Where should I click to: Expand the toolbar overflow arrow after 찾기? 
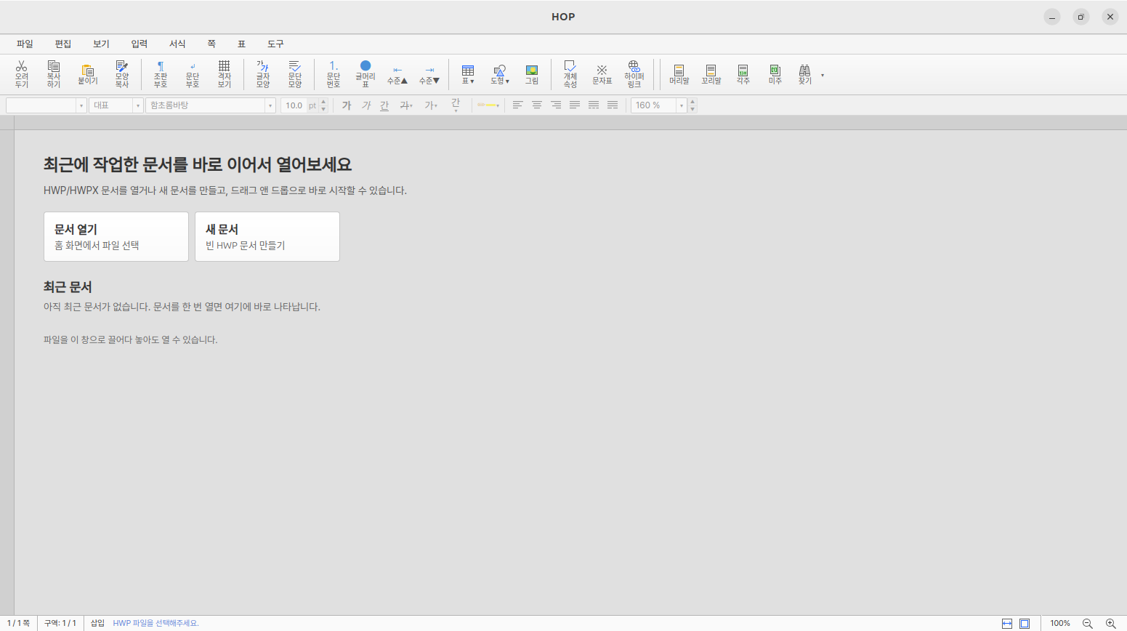[823, 75]
